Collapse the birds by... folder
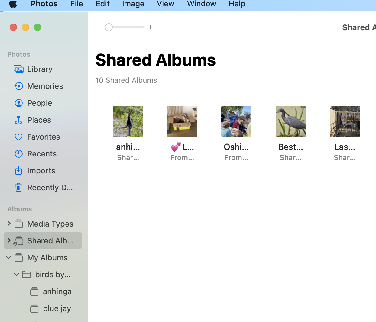This screenshot has width=376, height=322. click(x=16, y=275)
